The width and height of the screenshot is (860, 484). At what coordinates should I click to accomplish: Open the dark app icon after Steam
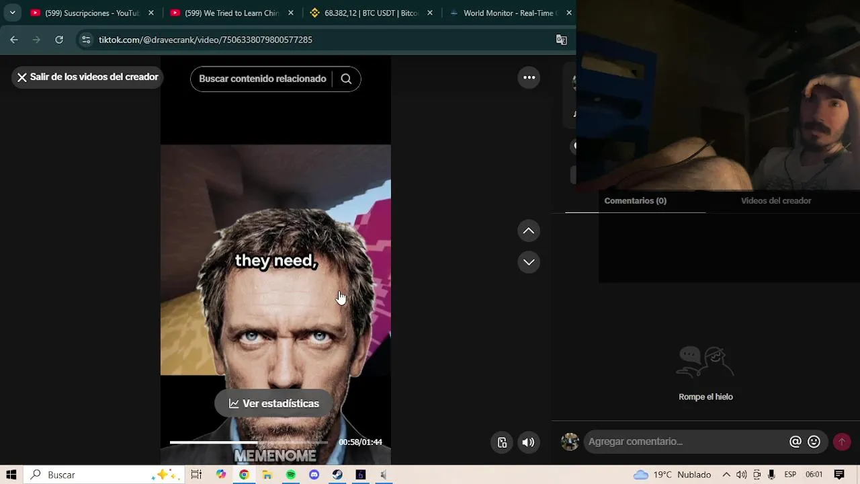click(x=361, y=475)
